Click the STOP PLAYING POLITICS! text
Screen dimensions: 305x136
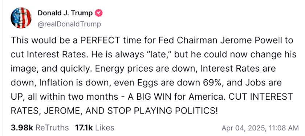(x=162, y=111)
